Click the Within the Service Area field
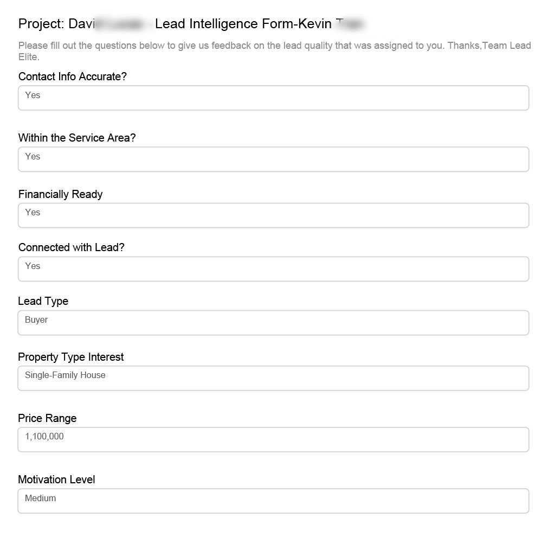The width and height of the screenshot is (555, 537). [273, 159]
